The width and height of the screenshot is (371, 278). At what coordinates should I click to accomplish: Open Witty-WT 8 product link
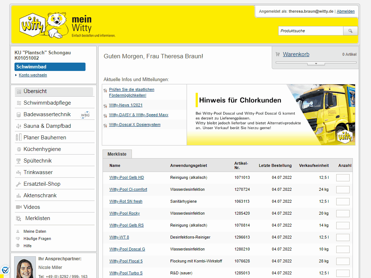coord(119,237)
